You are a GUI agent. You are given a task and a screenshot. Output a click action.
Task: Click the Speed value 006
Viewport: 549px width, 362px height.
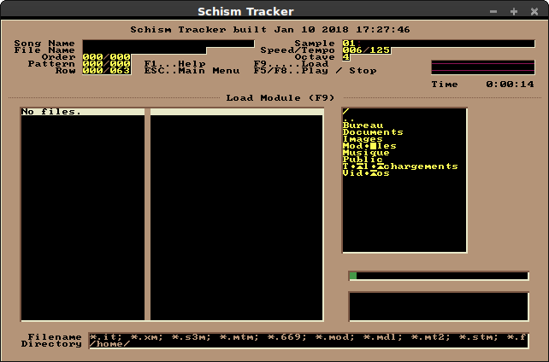352,50
